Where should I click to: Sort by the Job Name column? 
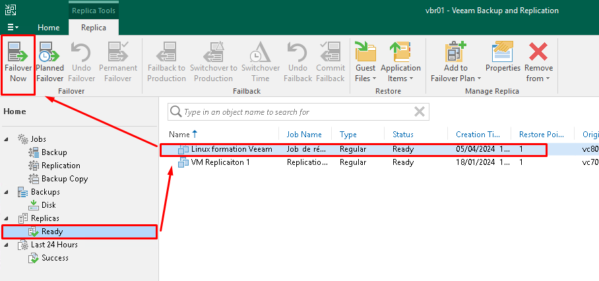(304, 135)
